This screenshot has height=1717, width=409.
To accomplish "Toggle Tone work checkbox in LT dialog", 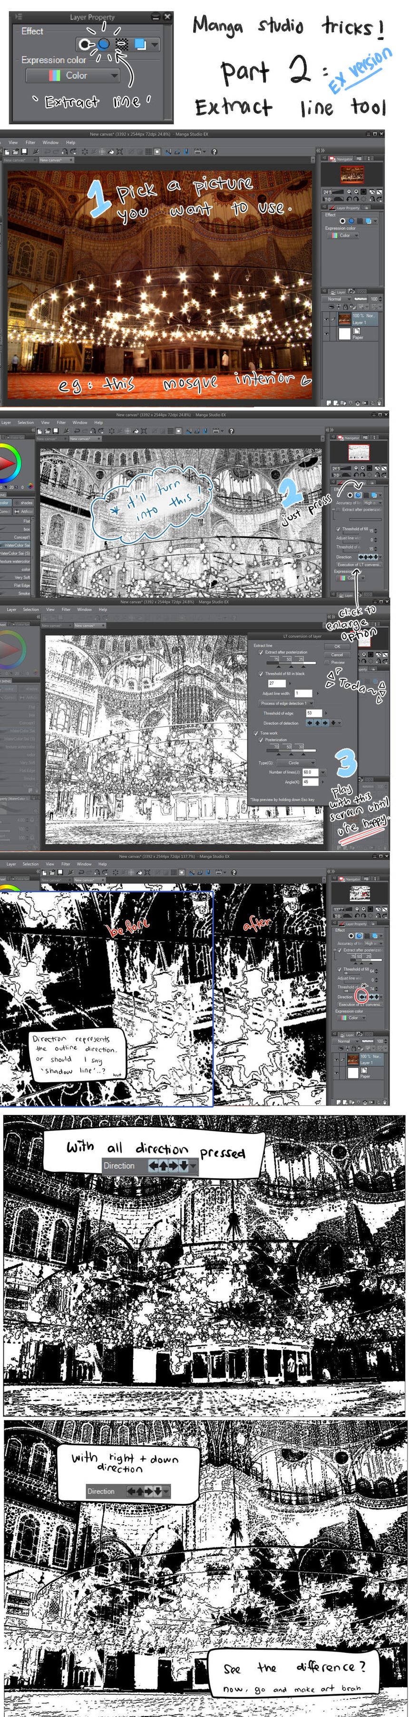I will pos(256,733).
